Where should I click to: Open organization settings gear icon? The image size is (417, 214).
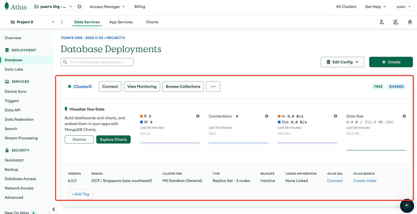pos(79,7)
